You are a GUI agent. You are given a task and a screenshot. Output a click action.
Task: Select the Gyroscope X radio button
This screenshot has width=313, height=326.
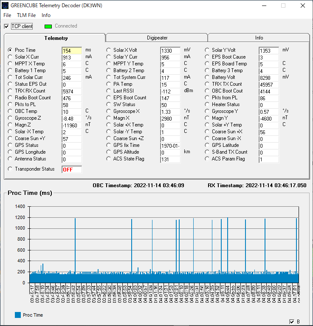click(108, 111)
